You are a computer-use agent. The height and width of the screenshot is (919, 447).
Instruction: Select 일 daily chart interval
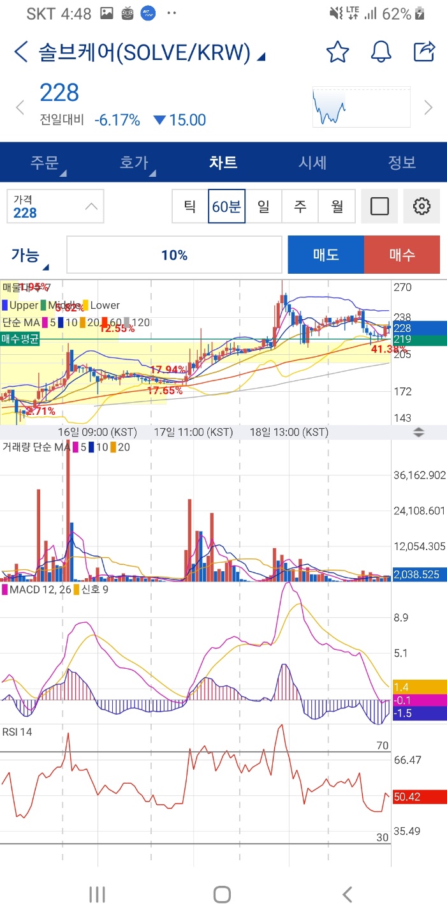[263, 206]
